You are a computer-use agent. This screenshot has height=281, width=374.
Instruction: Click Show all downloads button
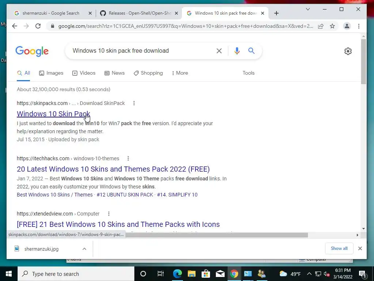click(339, 248)
